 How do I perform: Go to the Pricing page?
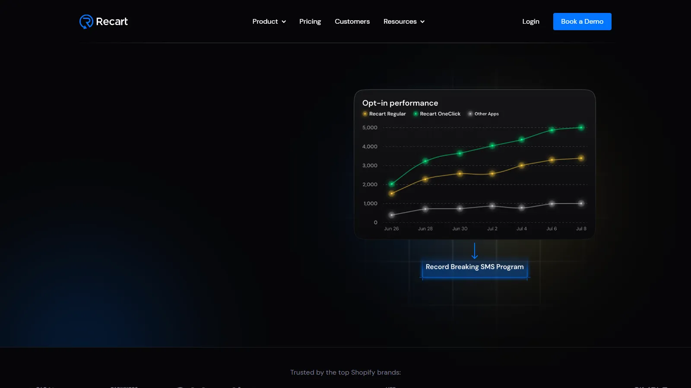point(310,22)
